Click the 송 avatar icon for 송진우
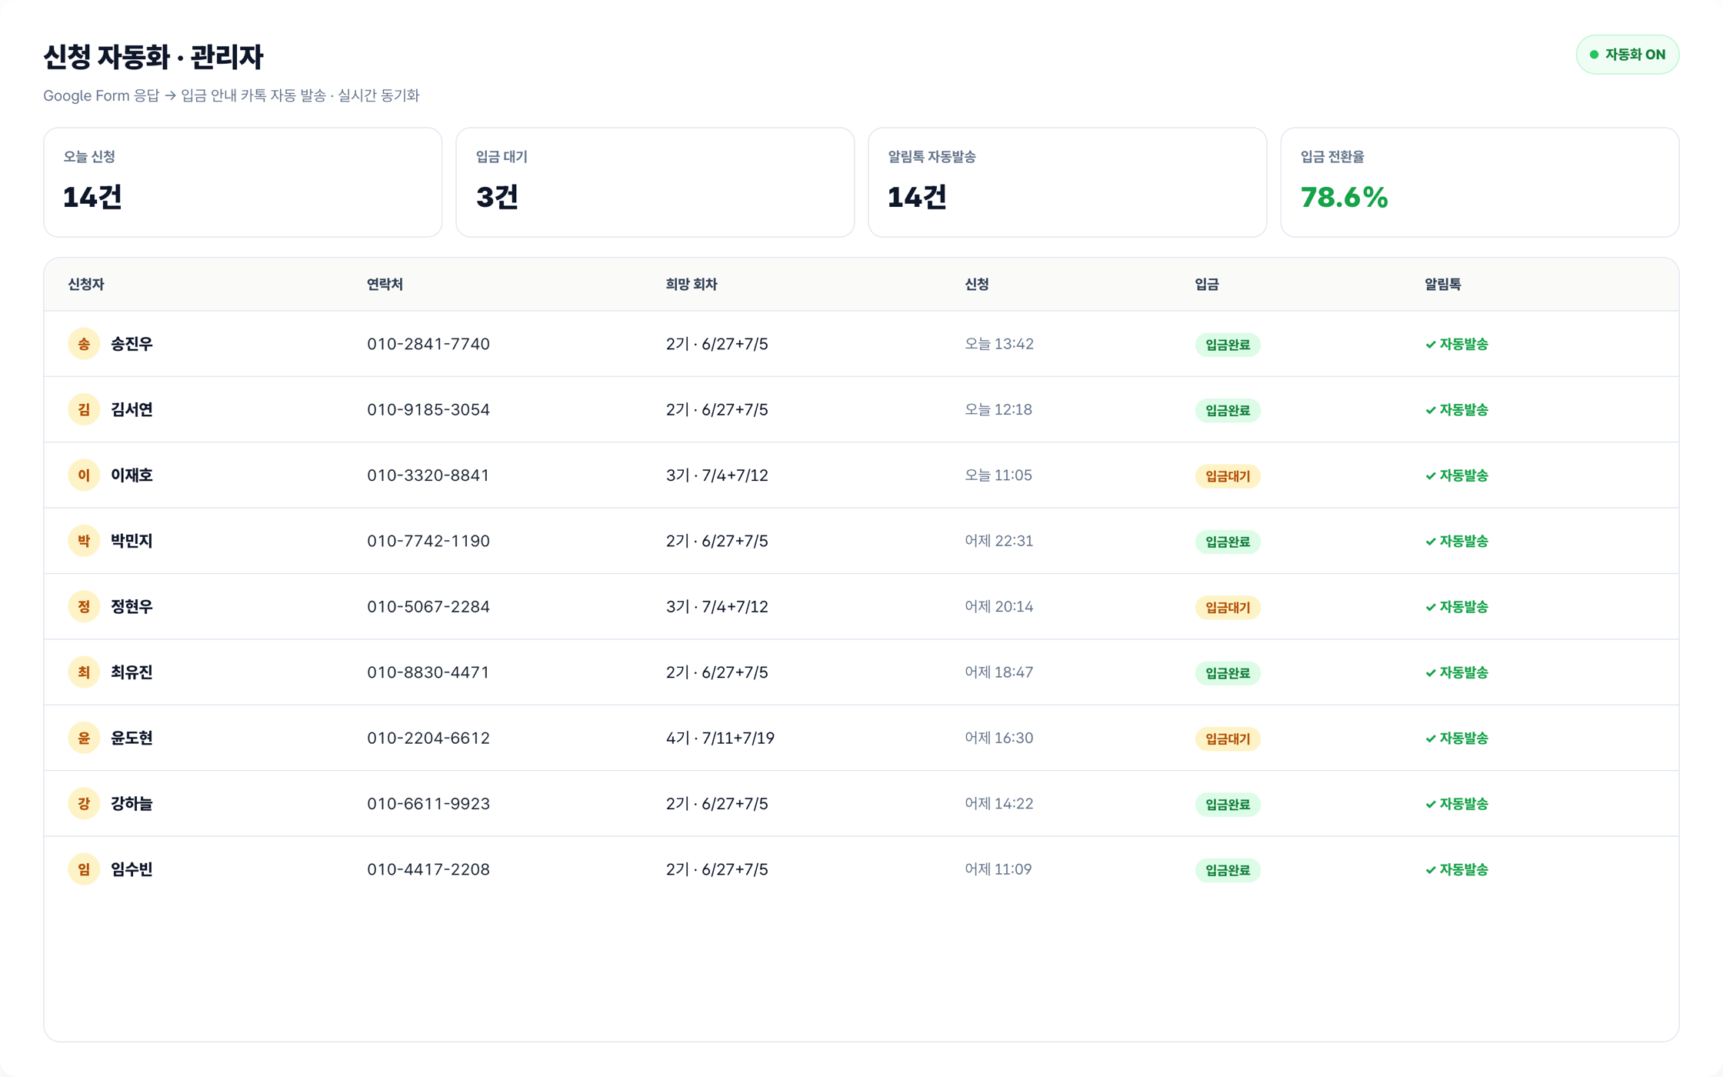The width and height of the screenshot is (1723, 1077). coord(84,344)
